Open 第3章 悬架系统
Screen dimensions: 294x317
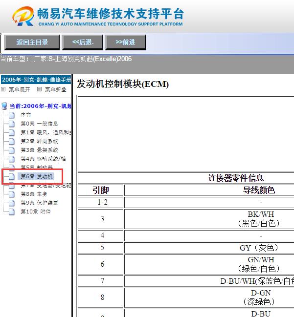pos(39,150)
